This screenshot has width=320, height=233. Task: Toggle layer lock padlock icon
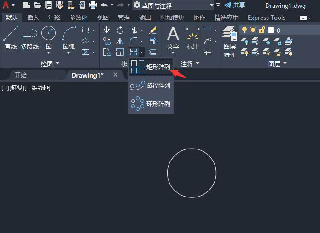point(262,30)
